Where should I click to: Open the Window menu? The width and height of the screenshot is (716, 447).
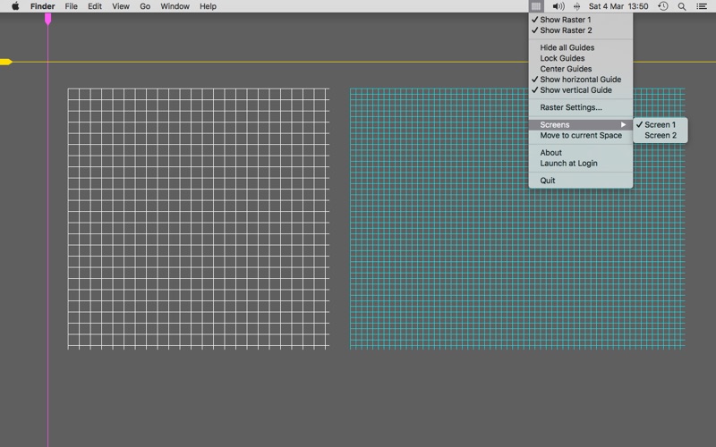tap(175, 6)
